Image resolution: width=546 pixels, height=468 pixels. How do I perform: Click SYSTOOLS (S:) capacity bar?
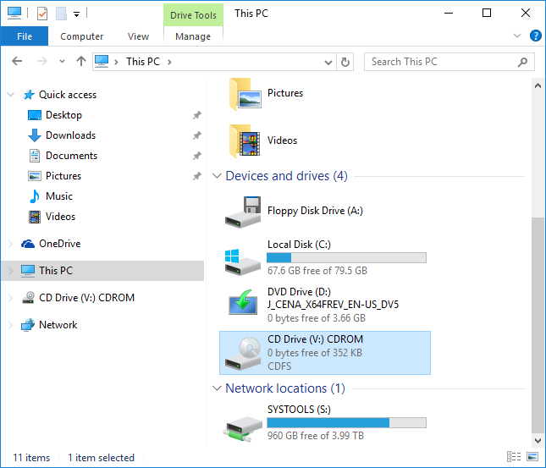click(x=346, y=423)
